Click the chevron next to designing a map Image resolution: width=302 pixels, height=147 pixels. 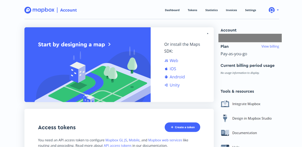tap(109, 44)
